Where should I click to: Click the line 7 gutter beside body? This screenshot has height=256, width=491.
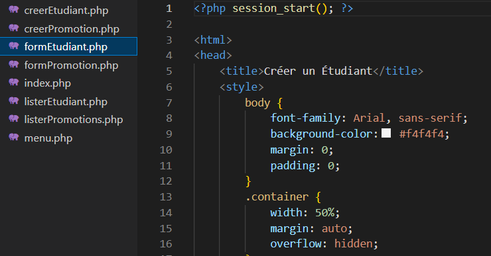(x=169, y=103)
